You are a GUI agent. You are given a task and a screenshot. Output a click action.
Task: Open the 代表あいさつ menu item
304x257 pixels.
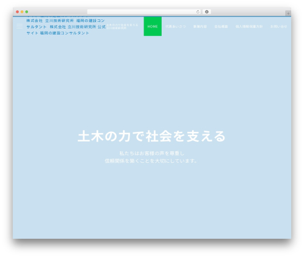[x=176, y=27]
